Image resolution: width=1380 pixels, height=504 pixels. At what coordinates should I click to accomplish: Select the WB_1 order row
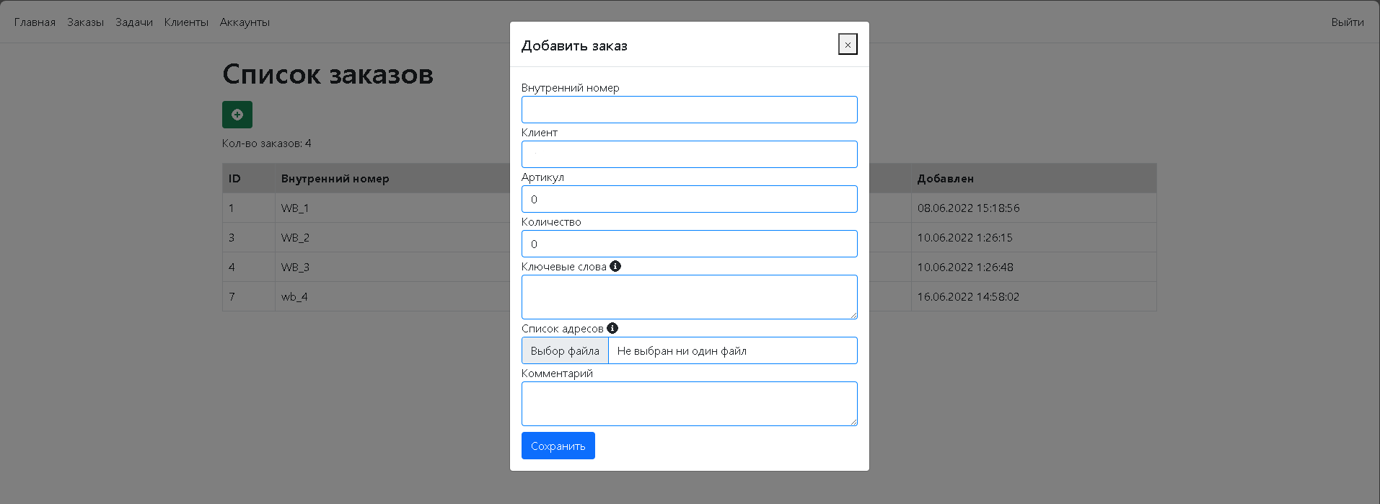295,208
